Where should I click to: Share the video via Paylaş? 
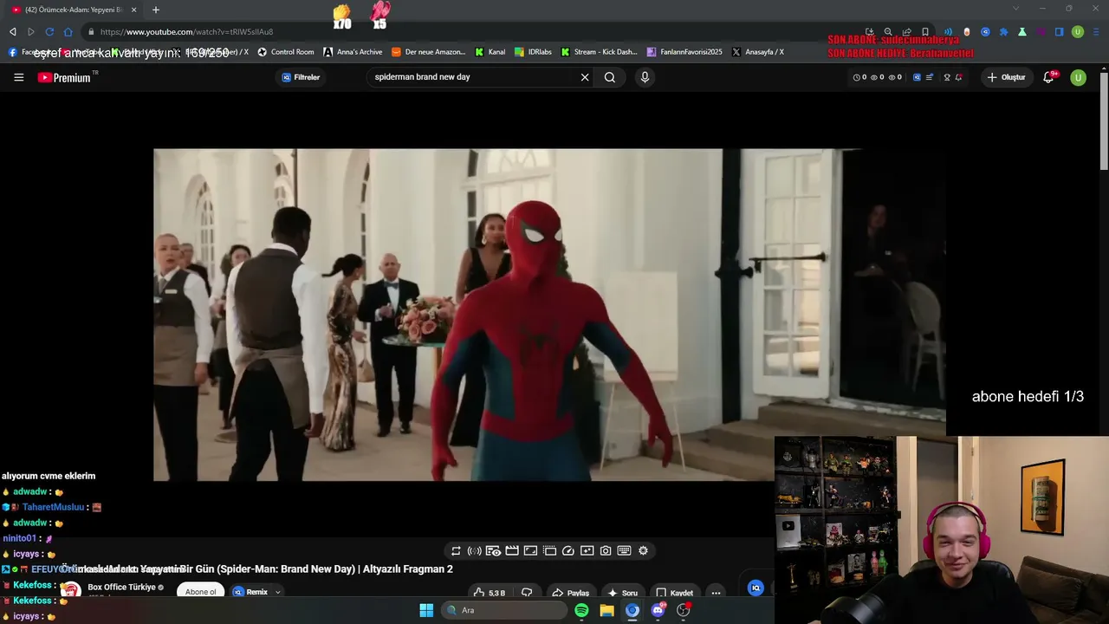[x=570, y=593]
